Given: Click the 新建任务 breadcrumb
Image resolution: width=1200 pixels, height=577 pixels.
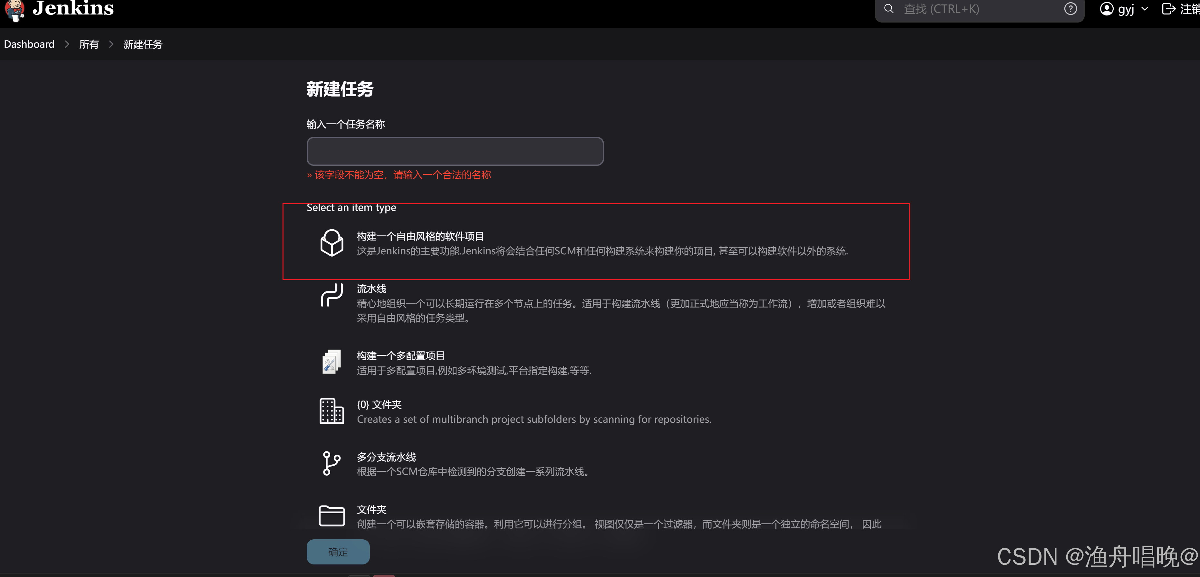Looking at the screenshot, I should (x=143, y=44).
